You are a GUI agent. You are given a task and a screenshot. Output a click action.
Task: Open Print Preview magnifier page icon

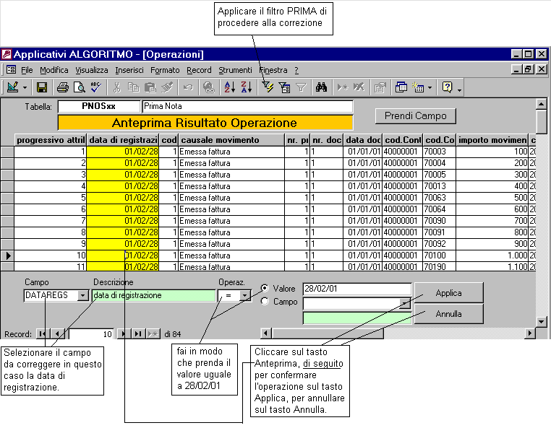tap(80, 87)
